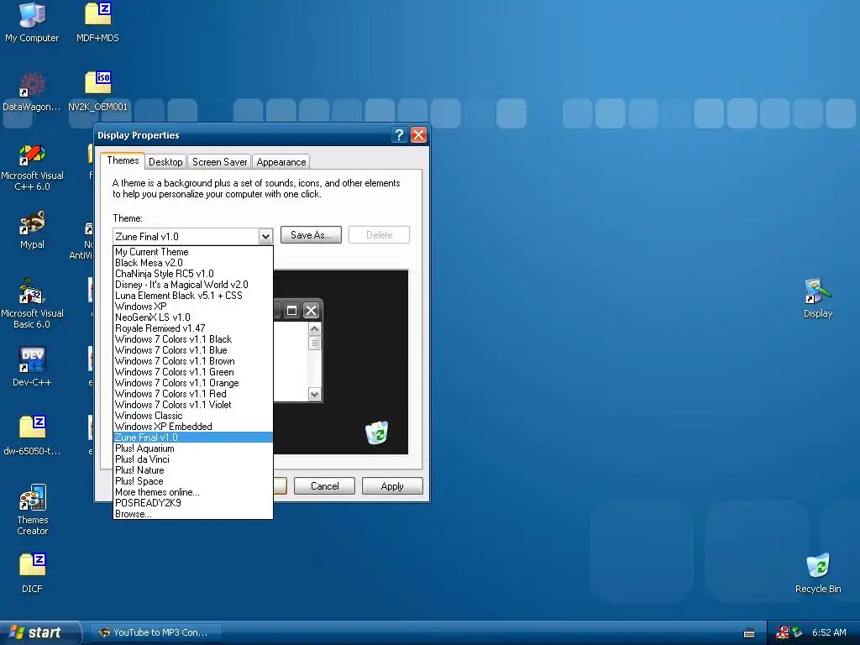Image resolution: width=860 pixels, height=645 pixels.
Task: Open the Start menu
Action: point(39,632)
